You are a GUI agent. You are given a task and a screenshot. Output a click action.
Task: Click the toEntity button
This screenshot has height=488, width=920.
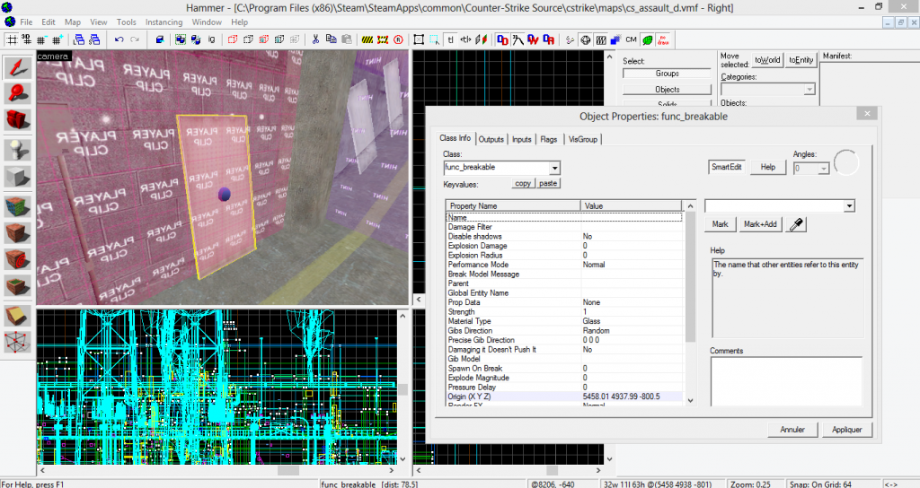(801, 60)
